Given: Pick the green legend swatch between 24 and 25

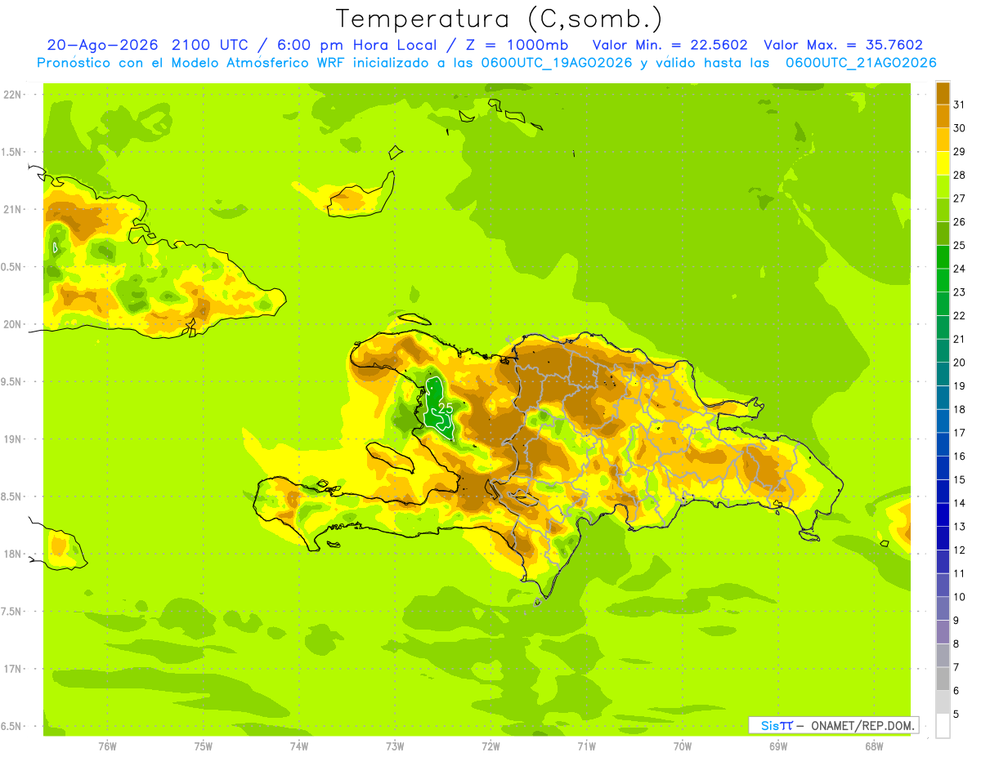Looking at the screenshot, I should pyautogui.click(x=943, y=257).
